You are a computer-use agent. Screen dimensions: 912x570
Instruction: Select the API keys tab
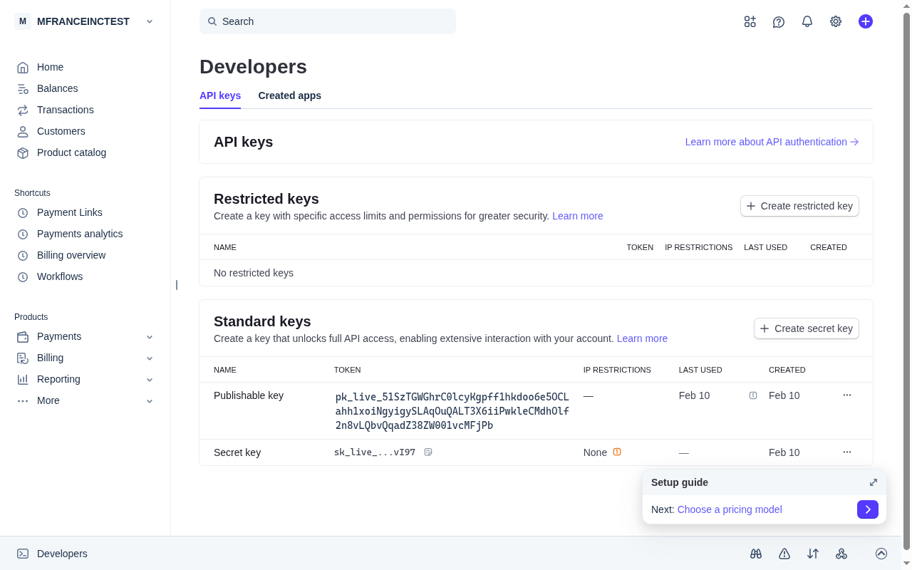click(x=220, y=95)
